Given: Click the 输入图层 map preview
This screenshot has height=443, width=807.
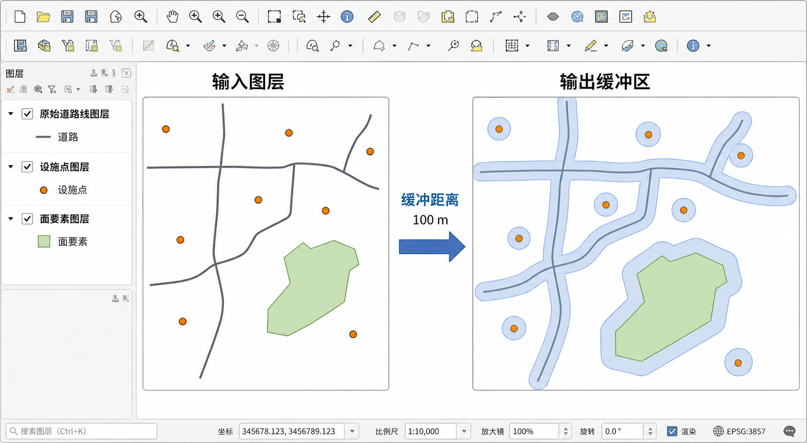Looking at the screenshot, I should click(x=266, y=244).
